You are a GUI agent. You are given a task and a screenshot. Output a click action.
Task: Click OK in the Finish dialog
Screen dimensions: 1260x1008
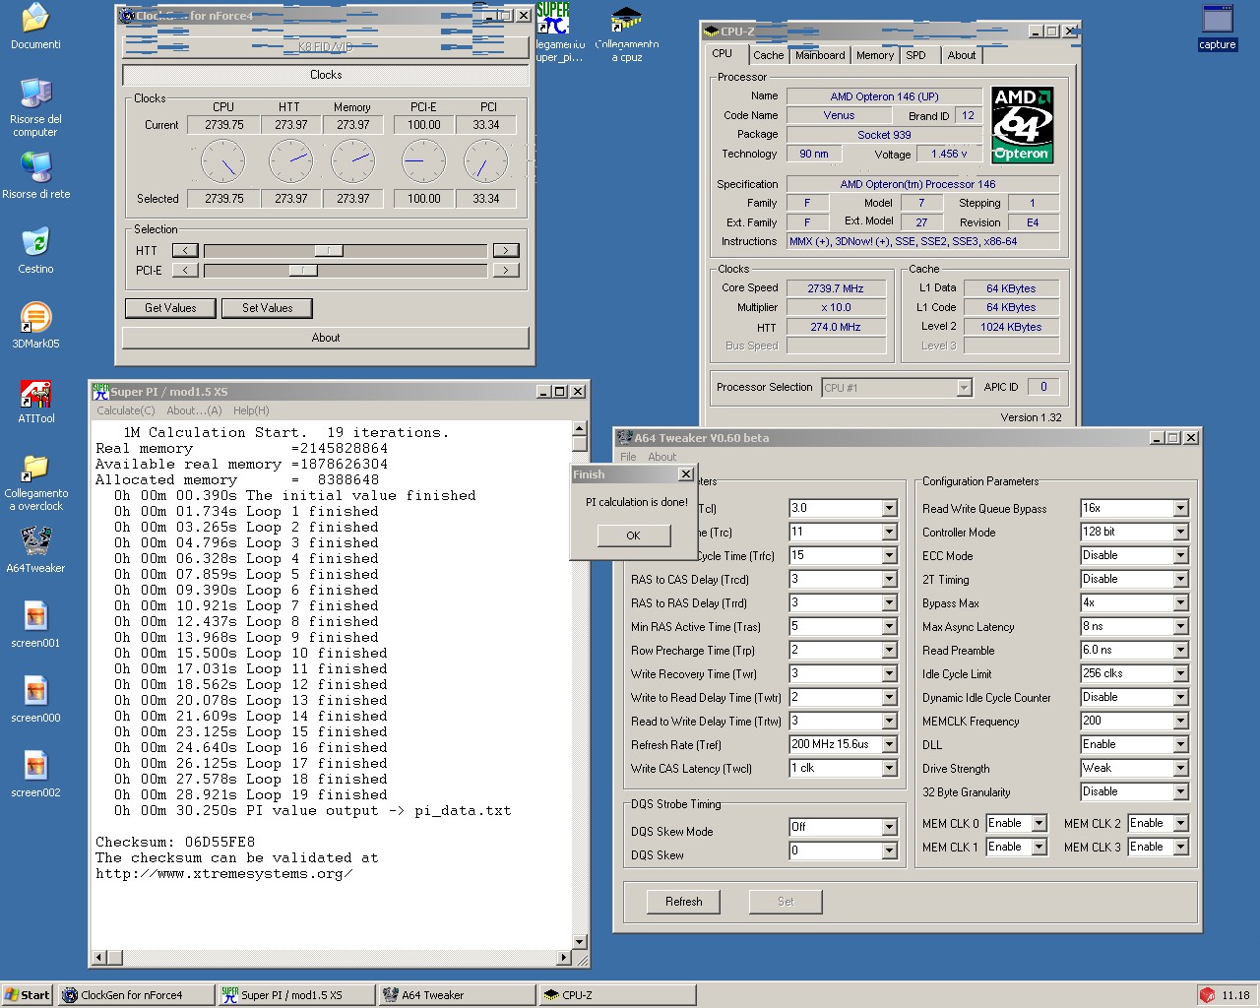tap(633, 535)
